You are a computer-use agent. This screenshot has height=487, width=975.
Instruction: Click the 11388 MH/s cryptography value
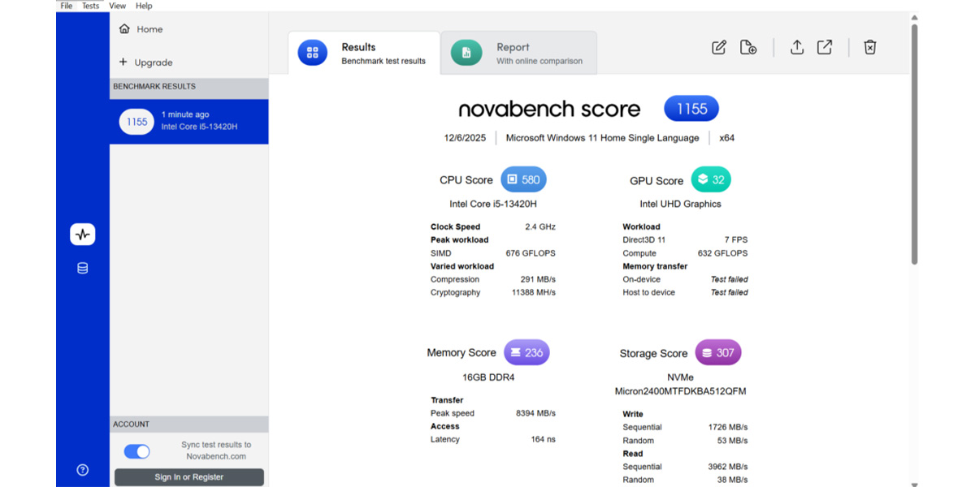pyautogui.click(x=533, y=292)
